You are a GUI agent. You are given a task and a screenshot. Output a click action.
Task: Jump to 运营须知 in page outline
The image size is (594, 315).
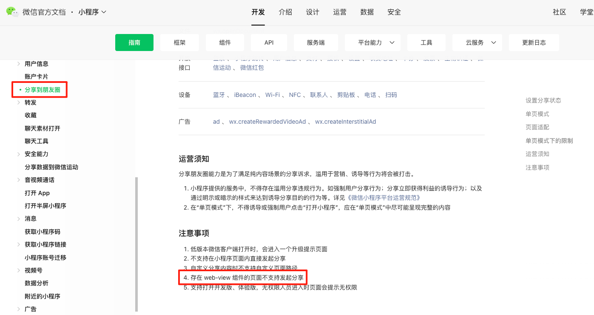tap(537, 154)
